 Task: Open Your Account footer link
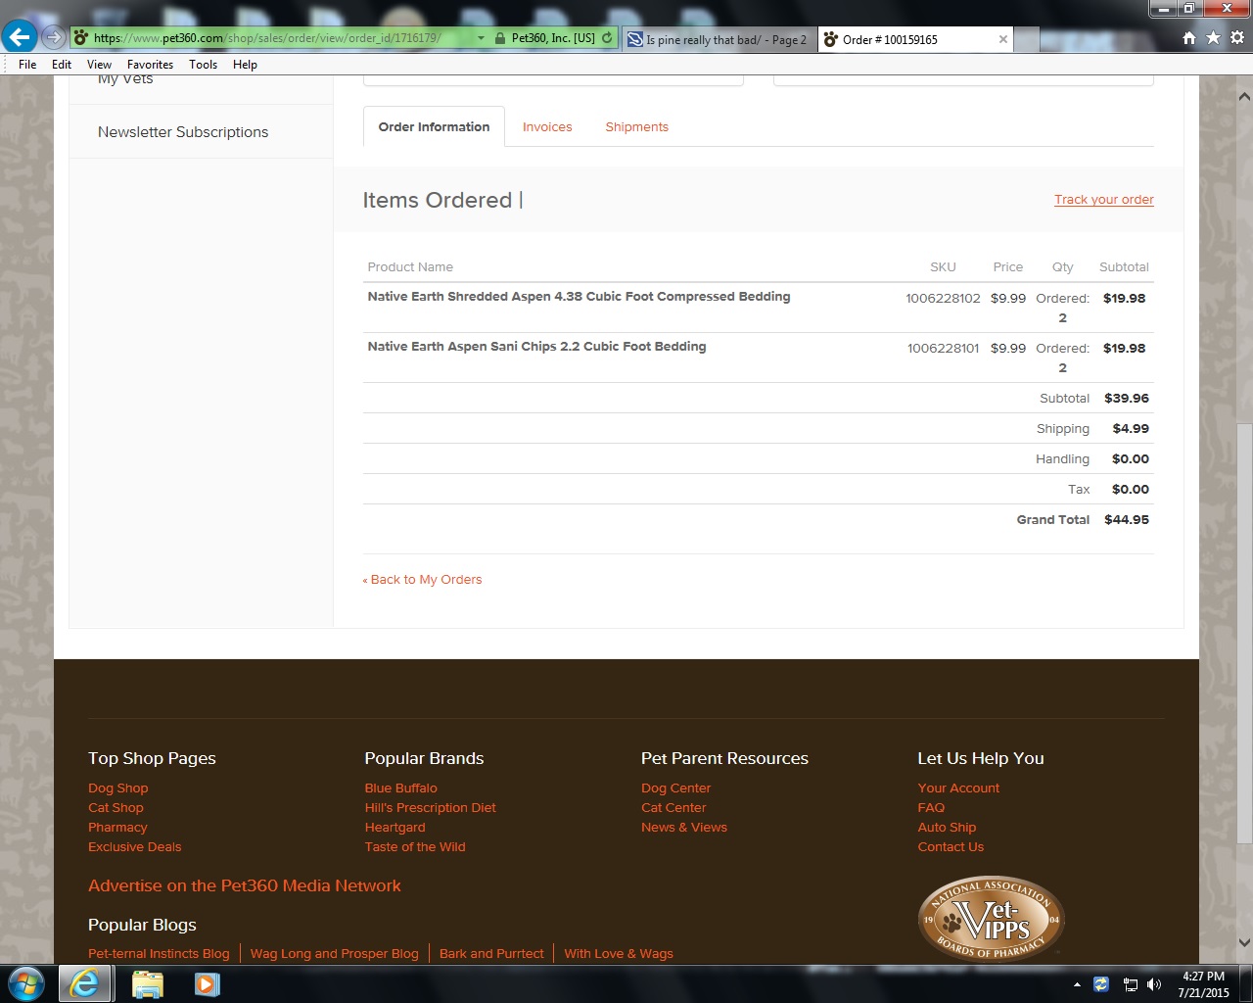pyautogui.click(x=958, y=788)
